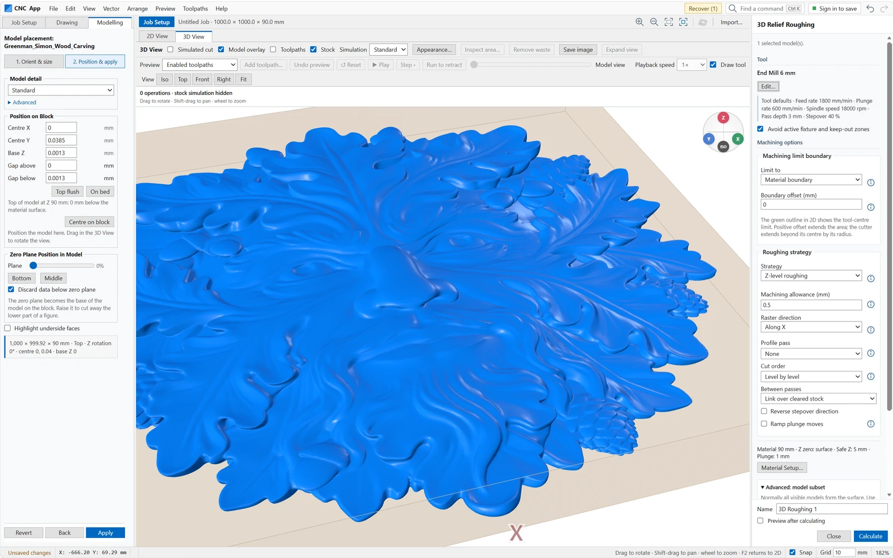893x558 pixels.
Task: Click the info icon beside Machining allowance
Action: (x=871, y=305)
